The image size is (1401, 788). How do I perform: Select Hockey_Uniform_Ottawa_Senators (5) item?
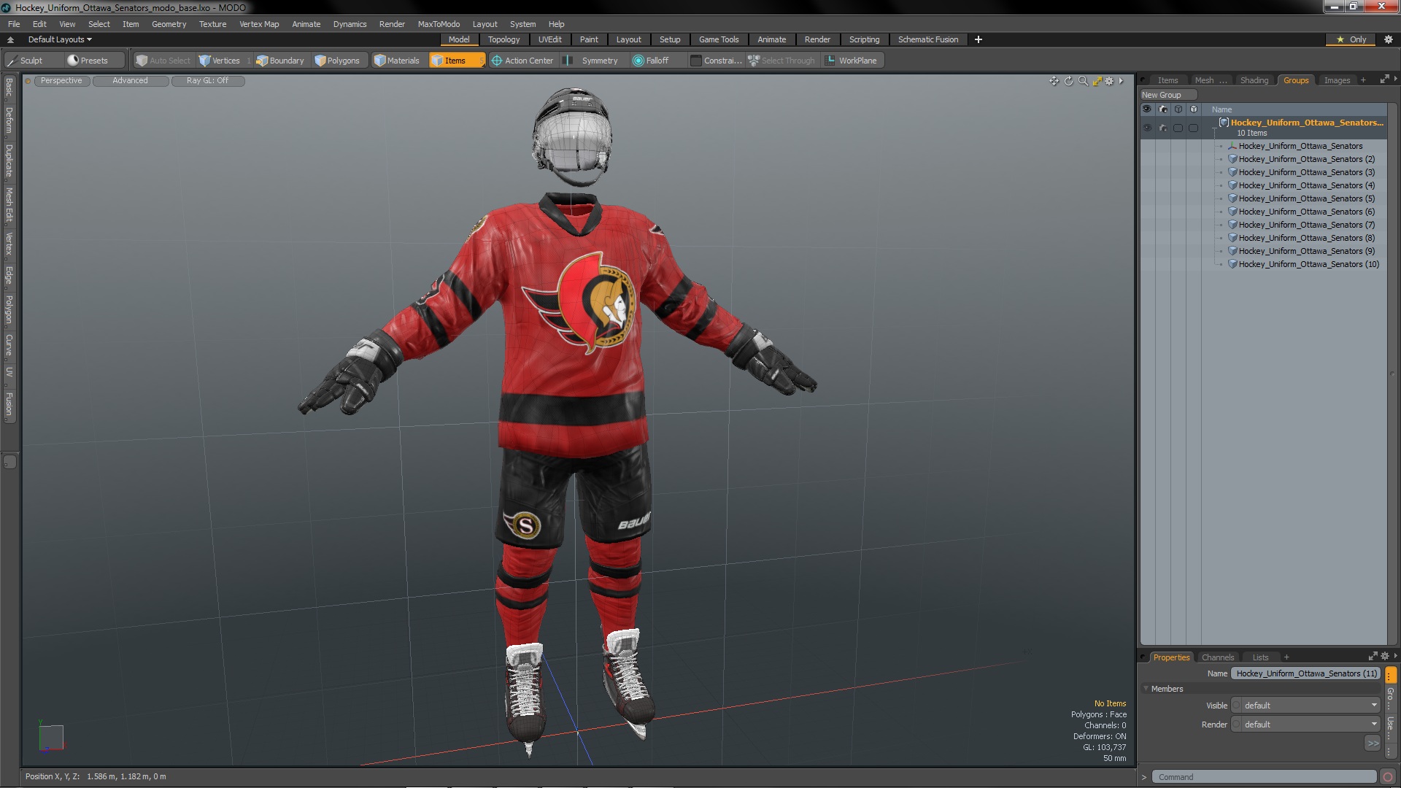click(1306, 198)
